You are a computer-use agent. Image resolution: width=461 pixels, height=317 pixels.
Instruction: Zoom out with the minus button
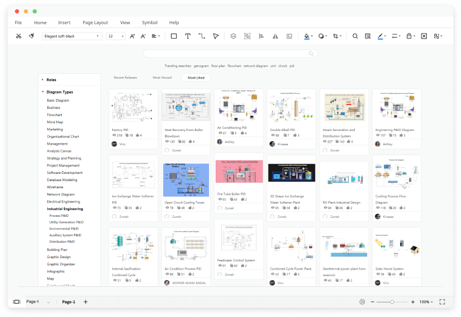click(x=372, y=302)
